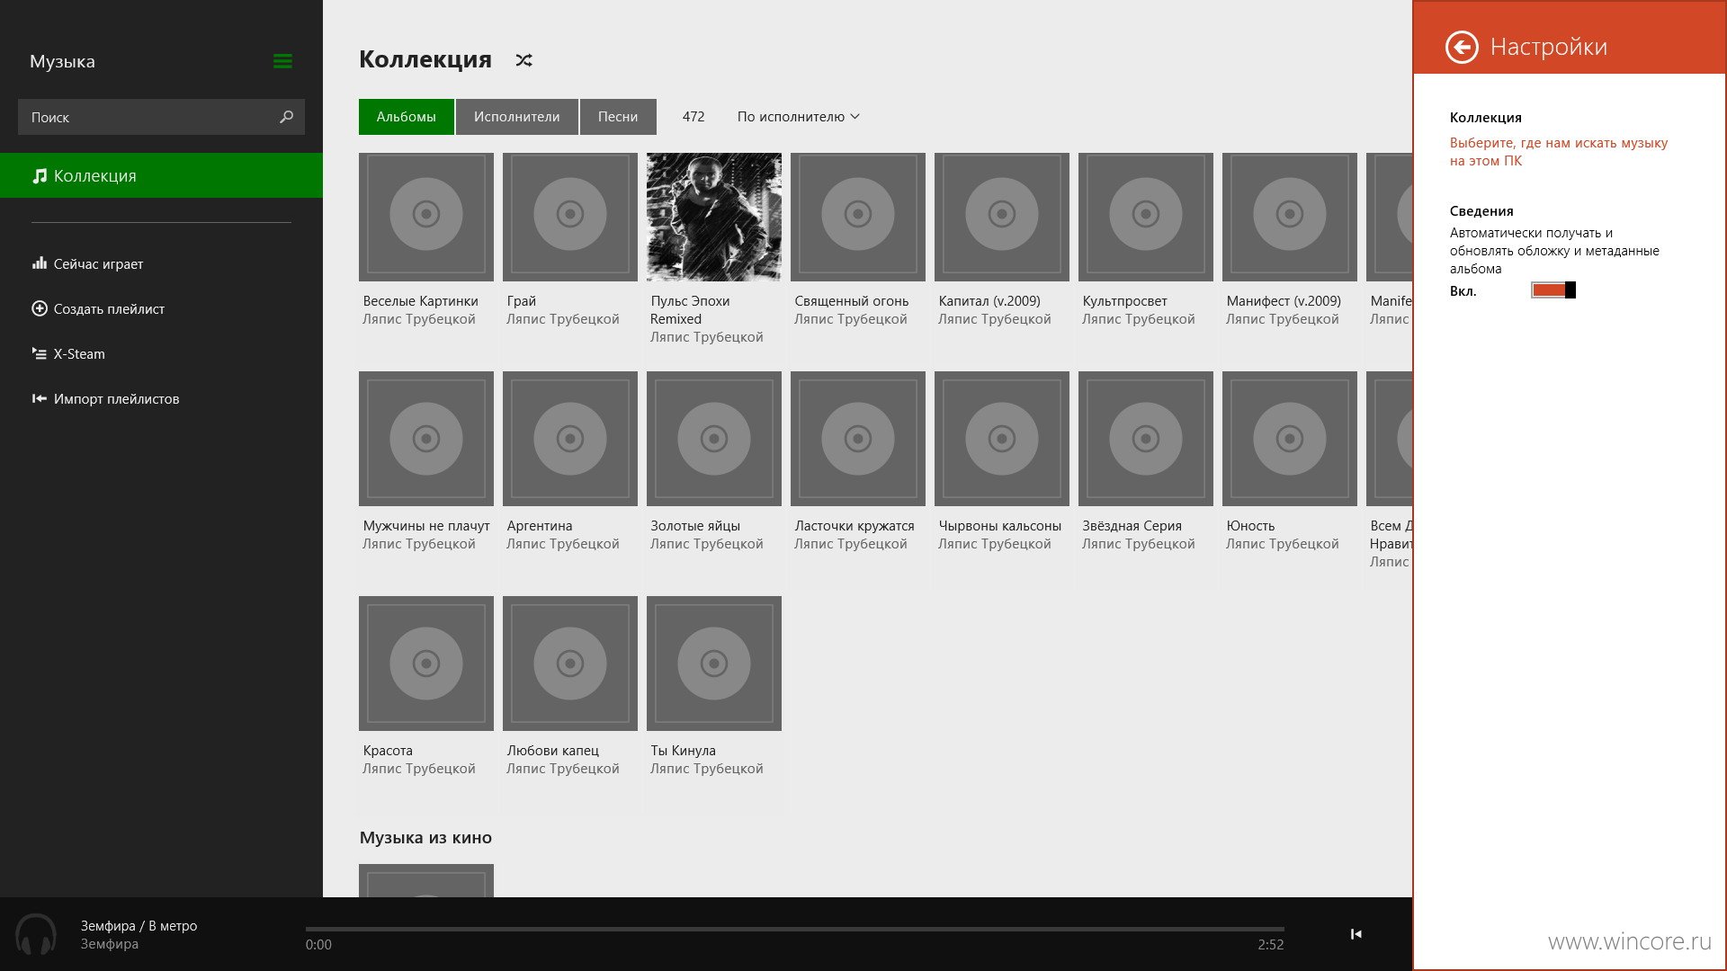1727x971 pixels.
Task: Click the Музыка app title
Action: click(x=62, y=61)
